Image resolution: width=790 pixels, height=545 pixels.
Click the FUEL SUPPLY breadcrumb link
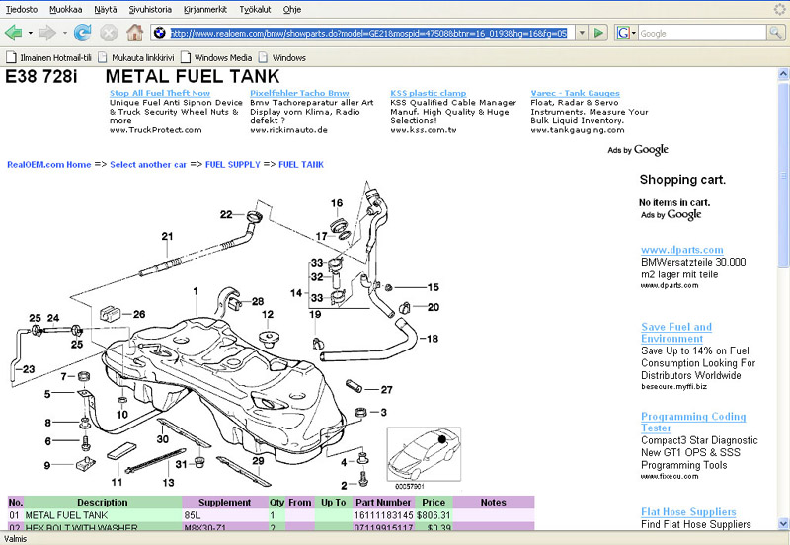233,164
